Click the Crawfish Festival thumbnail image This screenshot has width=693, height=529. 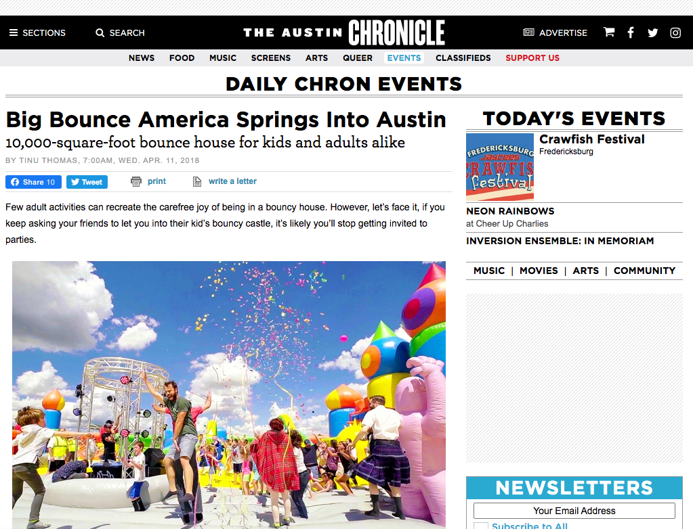pos(500,167)
